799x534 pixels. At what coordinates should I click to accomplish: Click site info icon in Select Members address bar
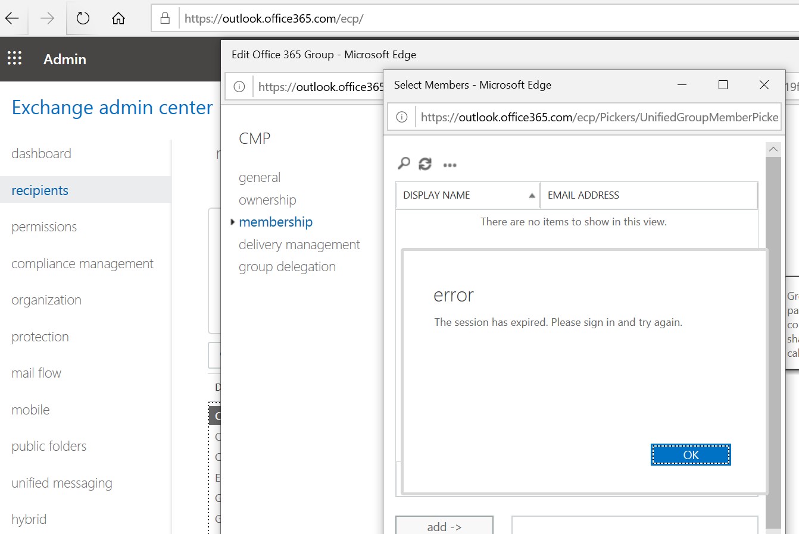click(x=402, y=117)
